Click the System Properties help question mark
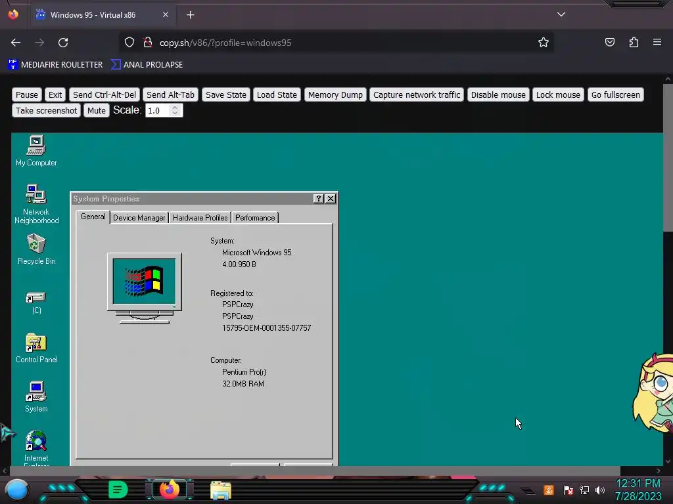Screen dimensions: 673x504 point(318,198)
